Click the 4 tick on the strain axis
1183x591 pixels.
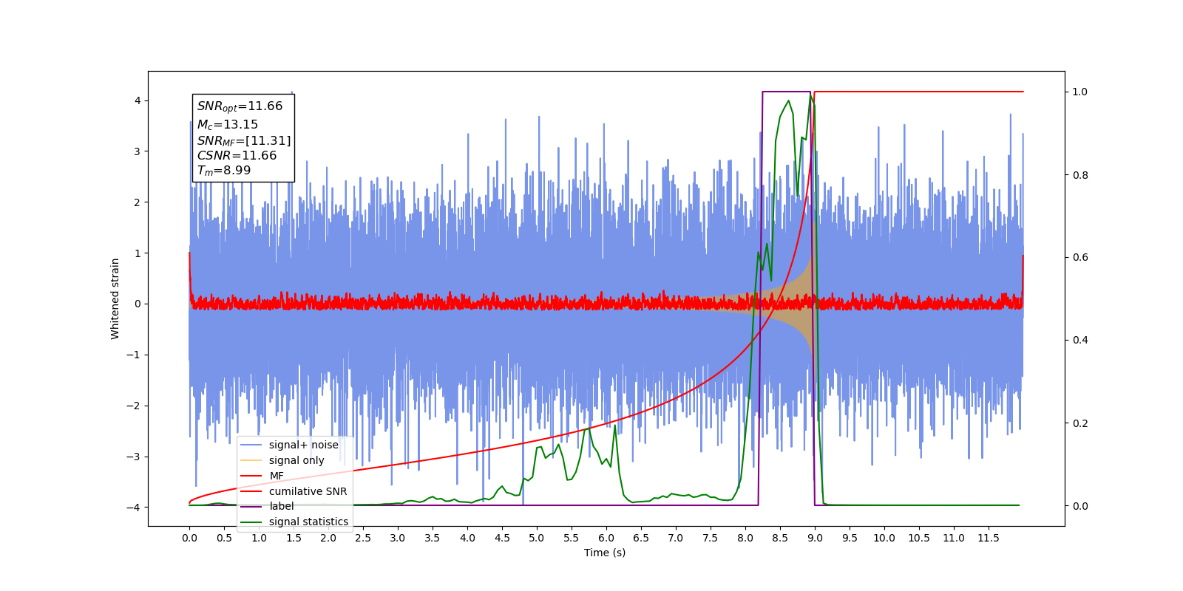point(137,100)
